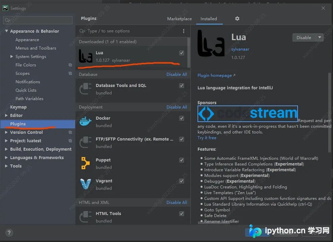Disable the Docker plugin checkbox
This screenshot has height=242, width=333.
182,118
